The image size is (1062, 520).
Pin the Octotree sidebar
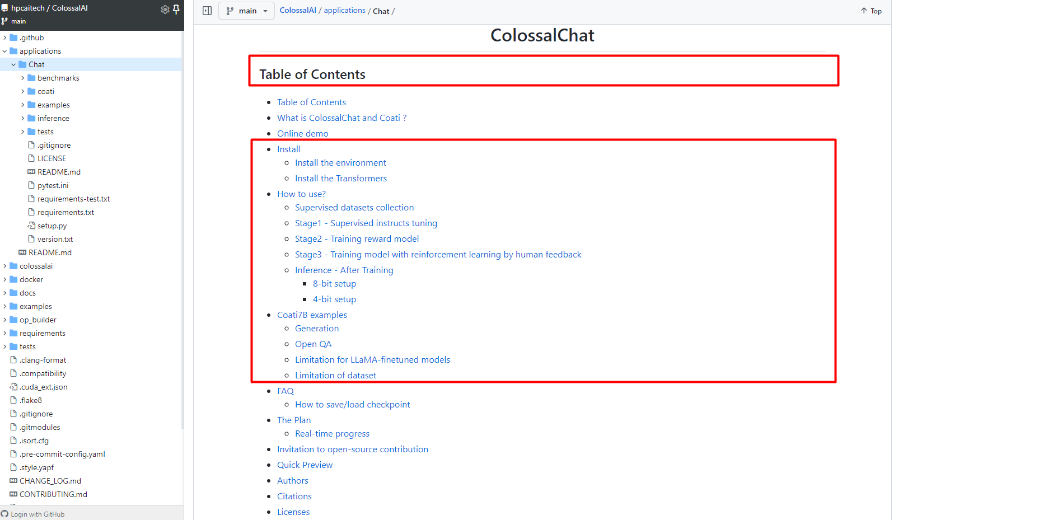(x=176, y=9)
